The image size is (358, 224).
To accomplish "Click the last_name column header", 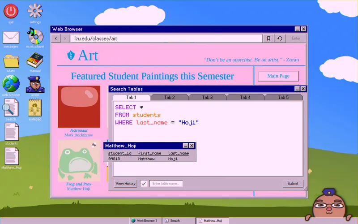I will pos(178,153).
